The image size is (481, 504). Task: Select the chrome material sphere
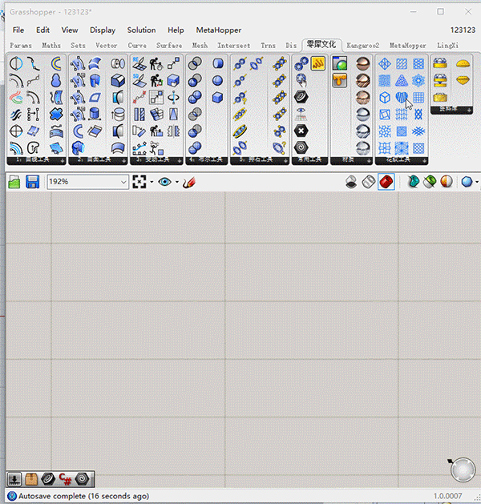(363, 114)
